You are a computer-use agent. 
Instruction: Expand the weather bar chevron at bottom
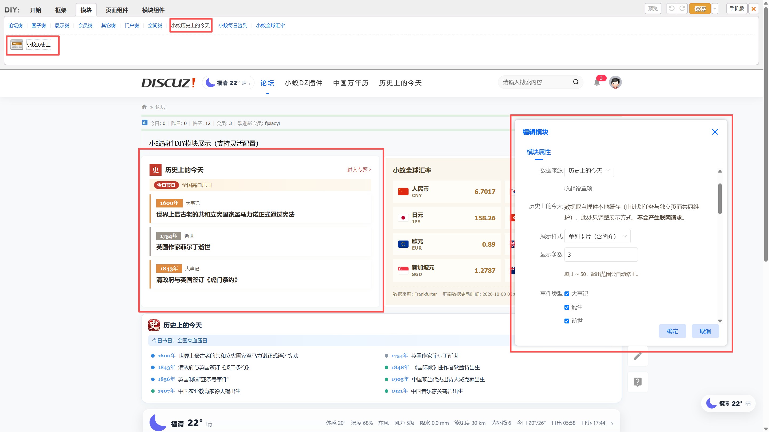(612, 423)
